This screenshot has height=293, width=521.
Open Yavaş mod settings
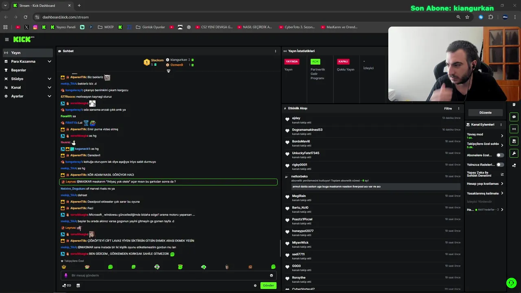coord(485,136)
